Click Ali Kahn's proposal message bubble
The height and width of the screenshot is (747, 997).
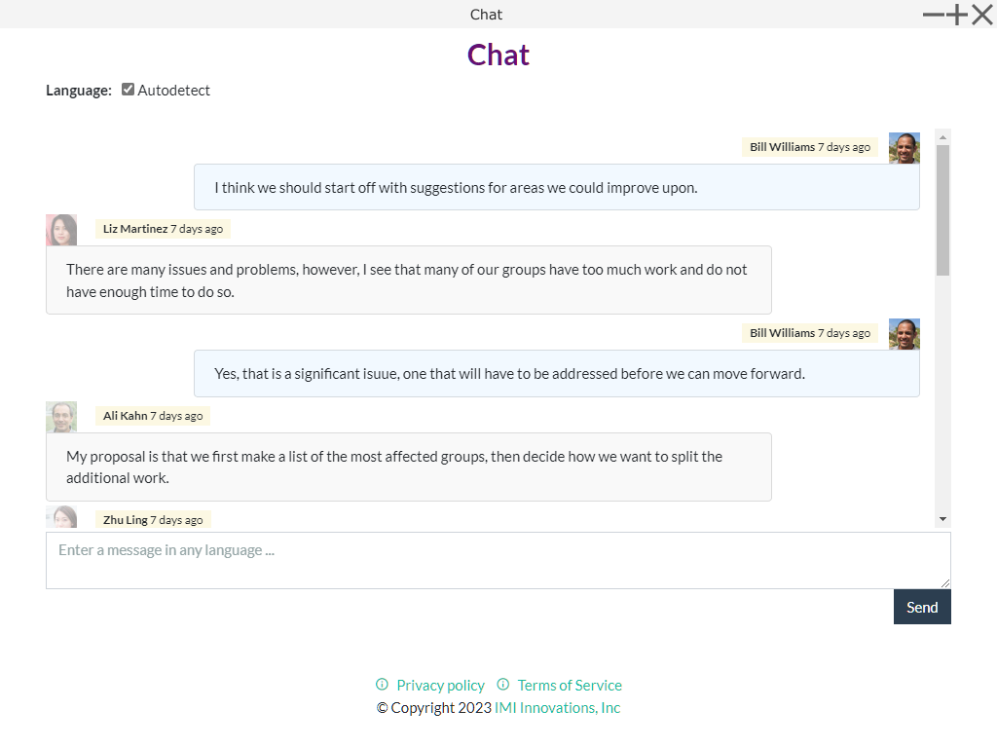[x=408, y=467]
